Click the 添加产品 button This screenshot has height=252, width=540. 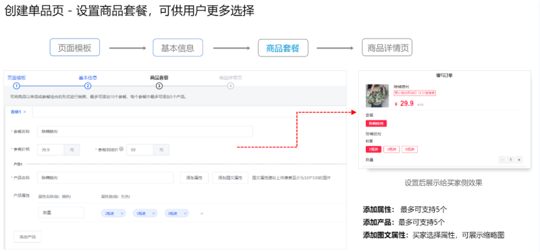(28, 237)
